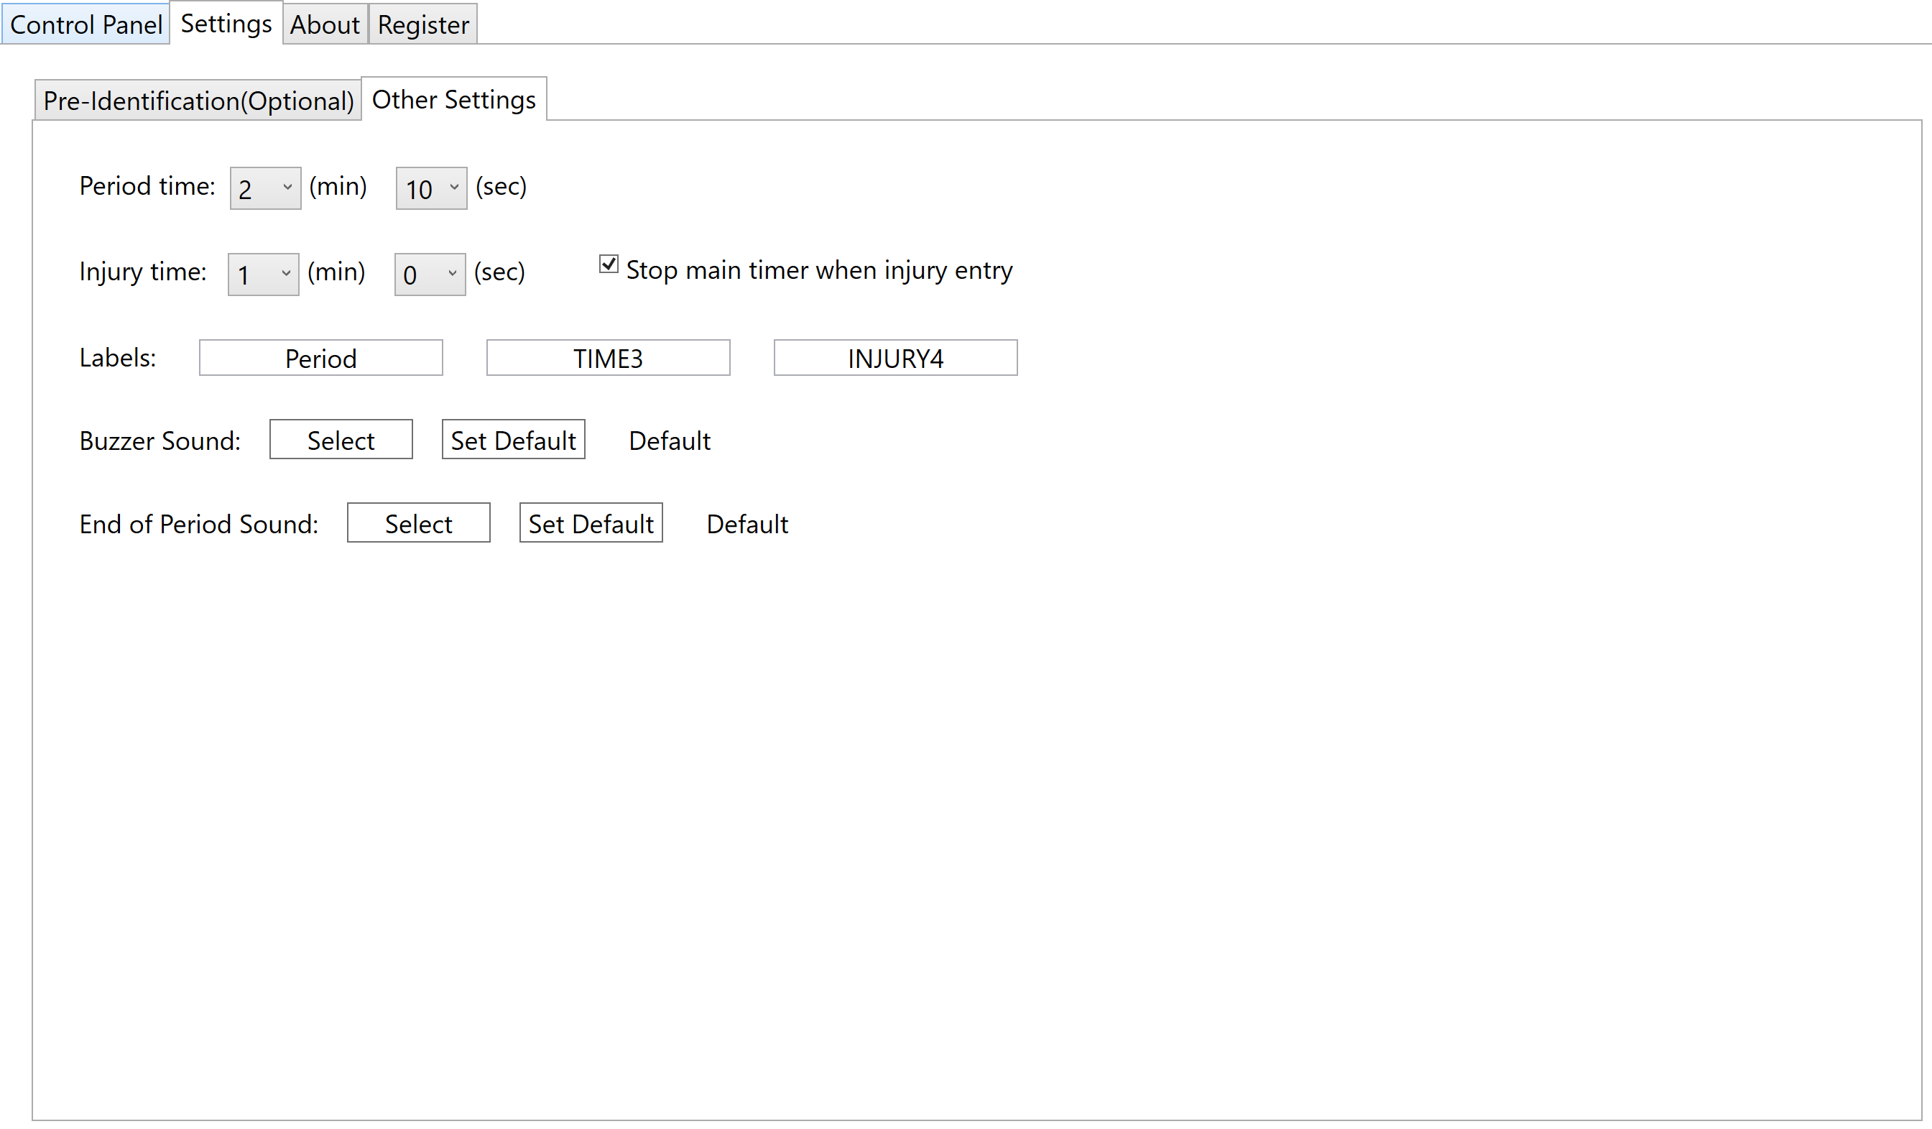Open Injury time seconds dropdown
This screenshot has height=1129, width=1932.
pos(430,274)
